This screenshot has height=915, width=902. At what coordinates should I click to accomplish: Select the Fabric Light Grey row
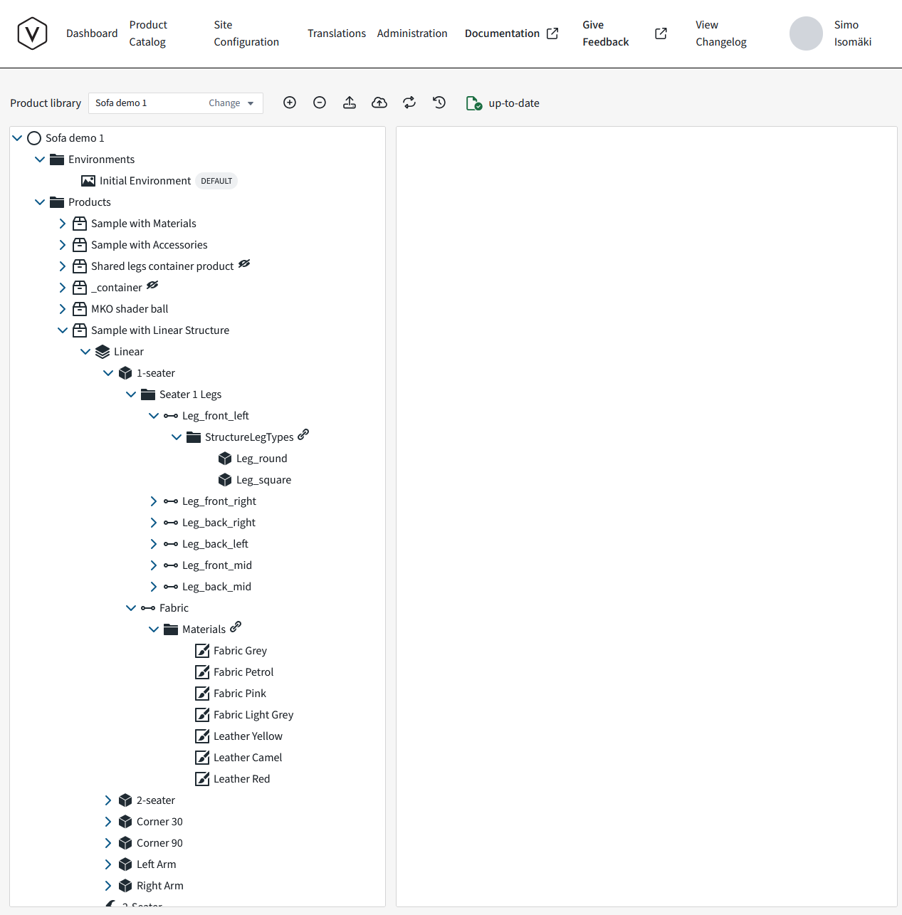(x=253, y=715)
